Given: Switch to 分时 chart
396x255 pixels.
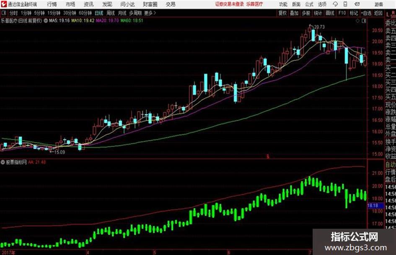Looking at the screenshot, I should click(x=13, y=13).
